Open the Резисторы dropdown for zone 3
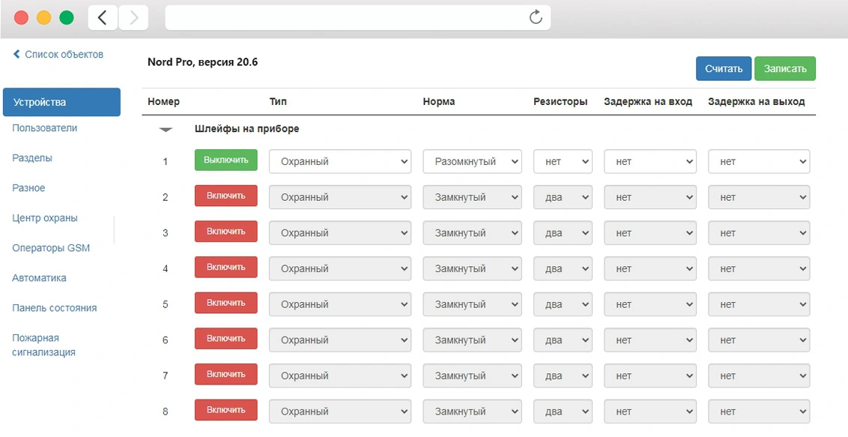 (563, 233)
